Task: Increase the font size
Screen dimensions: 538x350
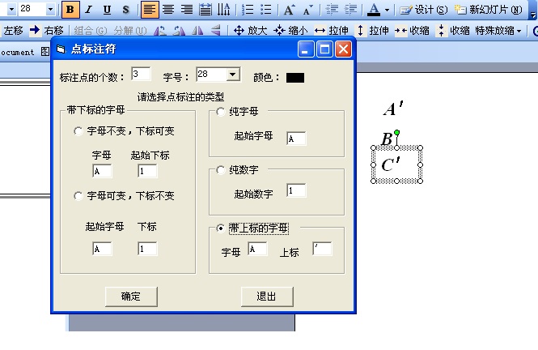Action: point(289,10)
